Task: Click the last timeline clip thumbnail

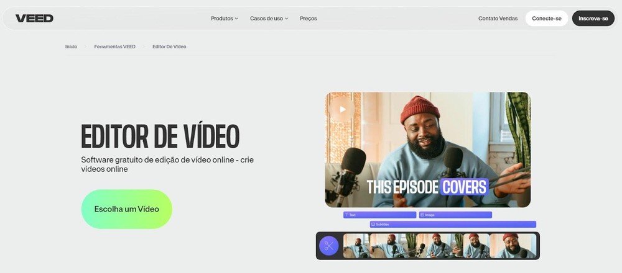Action: (513, 246)
